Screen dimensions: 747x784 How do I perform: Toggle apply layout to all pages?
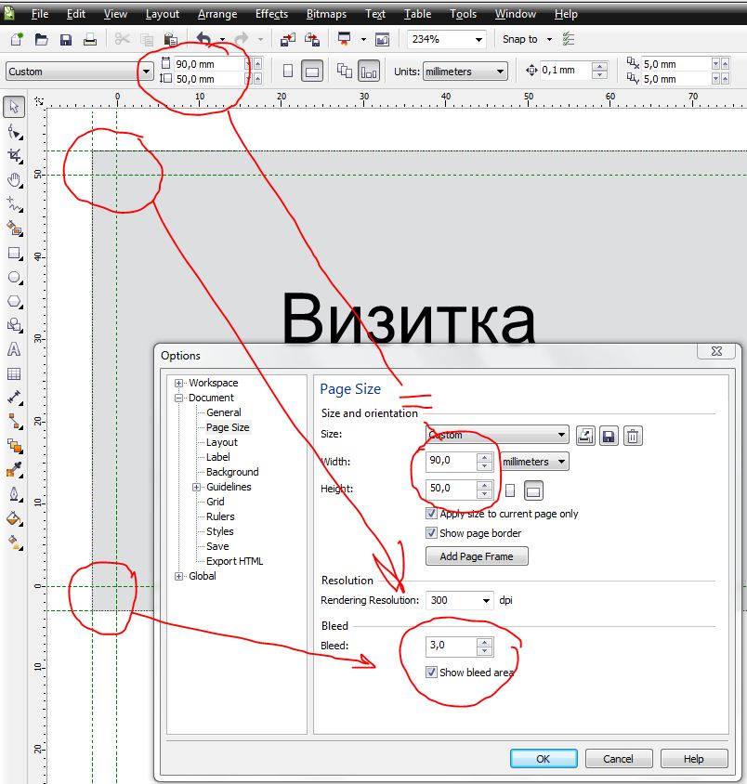(x=344, y=71)
